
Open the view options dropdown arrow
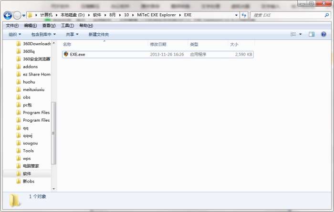[300, 34]
